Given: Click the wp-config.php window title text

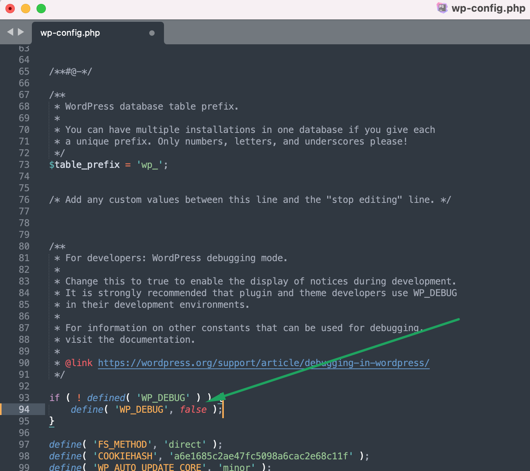Looking at the screenshot, I should point(488,8).
